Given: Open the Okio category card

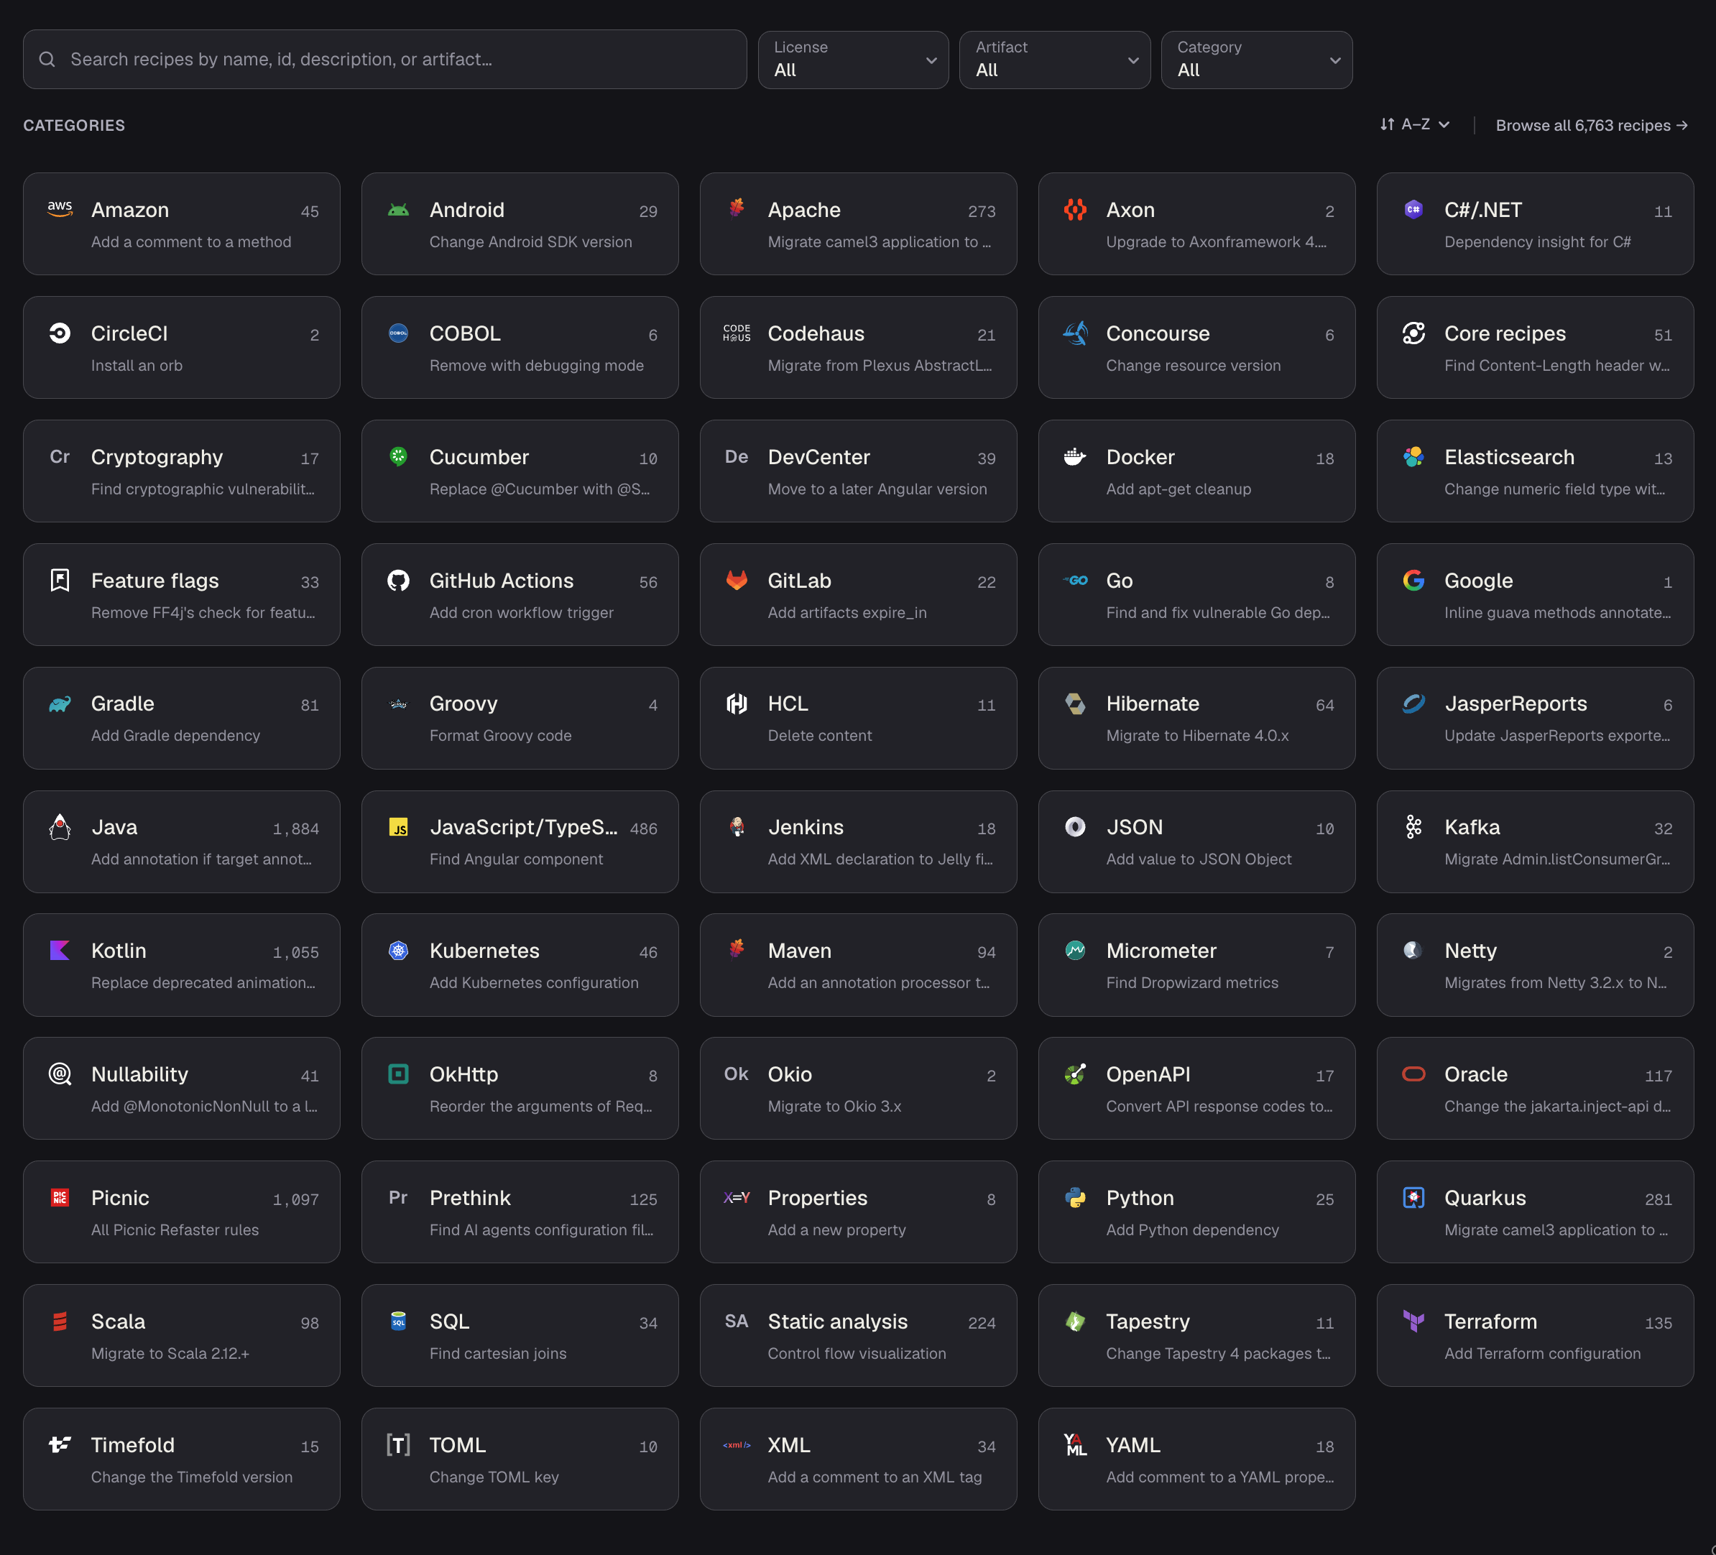Looking at the screenshot, I should [858, 1088].
